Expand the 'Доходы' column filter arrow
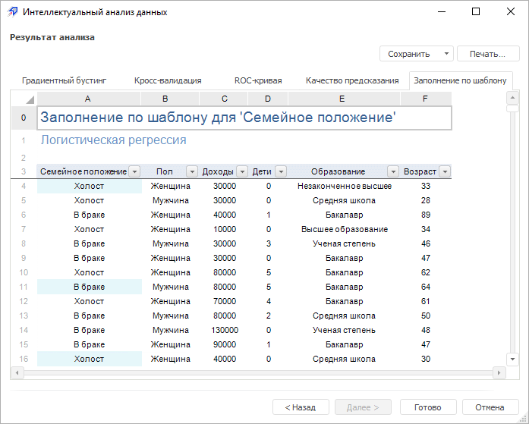529x424 pixels. 241,171
